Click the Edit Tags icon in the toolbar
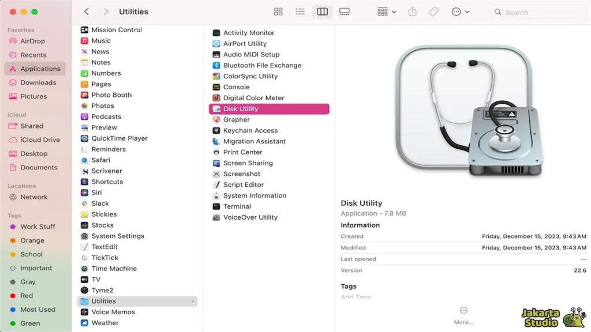Image resolution: width=591 pixels, height=332 pixels. [433, 11]
